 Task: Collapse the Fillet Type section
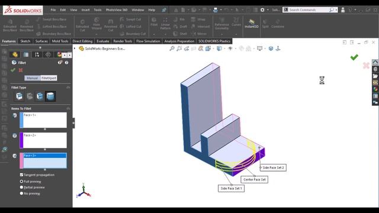click(x=68, y=88)
